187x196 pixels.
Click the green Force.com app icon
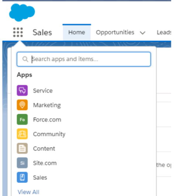22,119
